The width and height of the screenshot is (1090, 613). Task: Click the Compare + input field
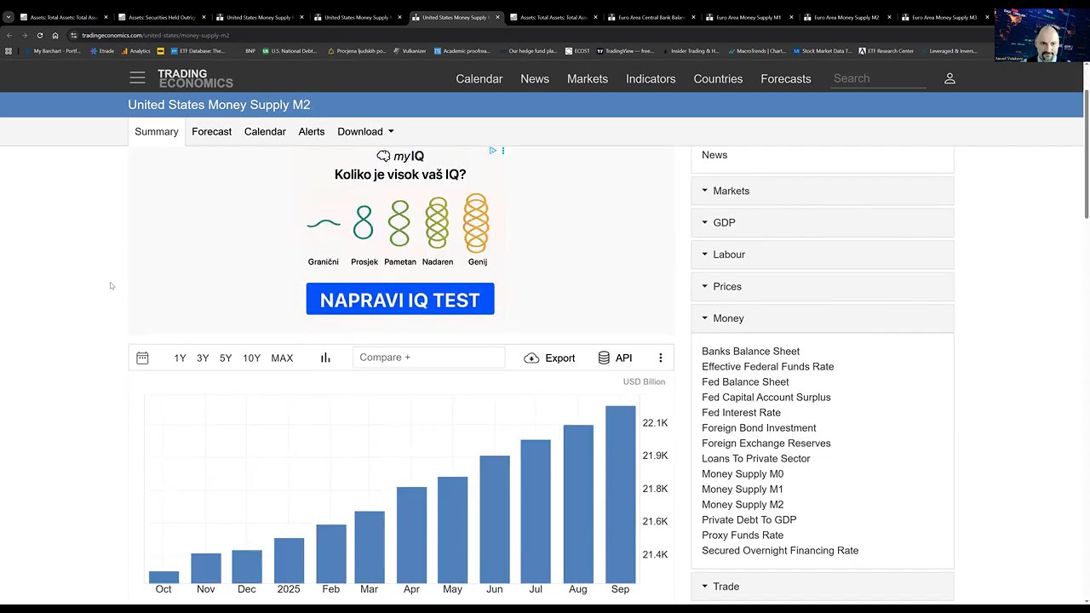pyautogui.click(x=428, y=358)
